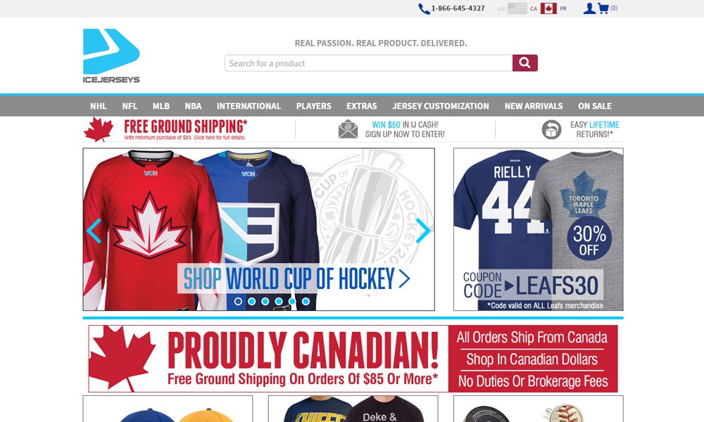The width and height of the screenshot is (704, 422).
Task: Select the Canadian flag icon
Action: pos(548,8)
